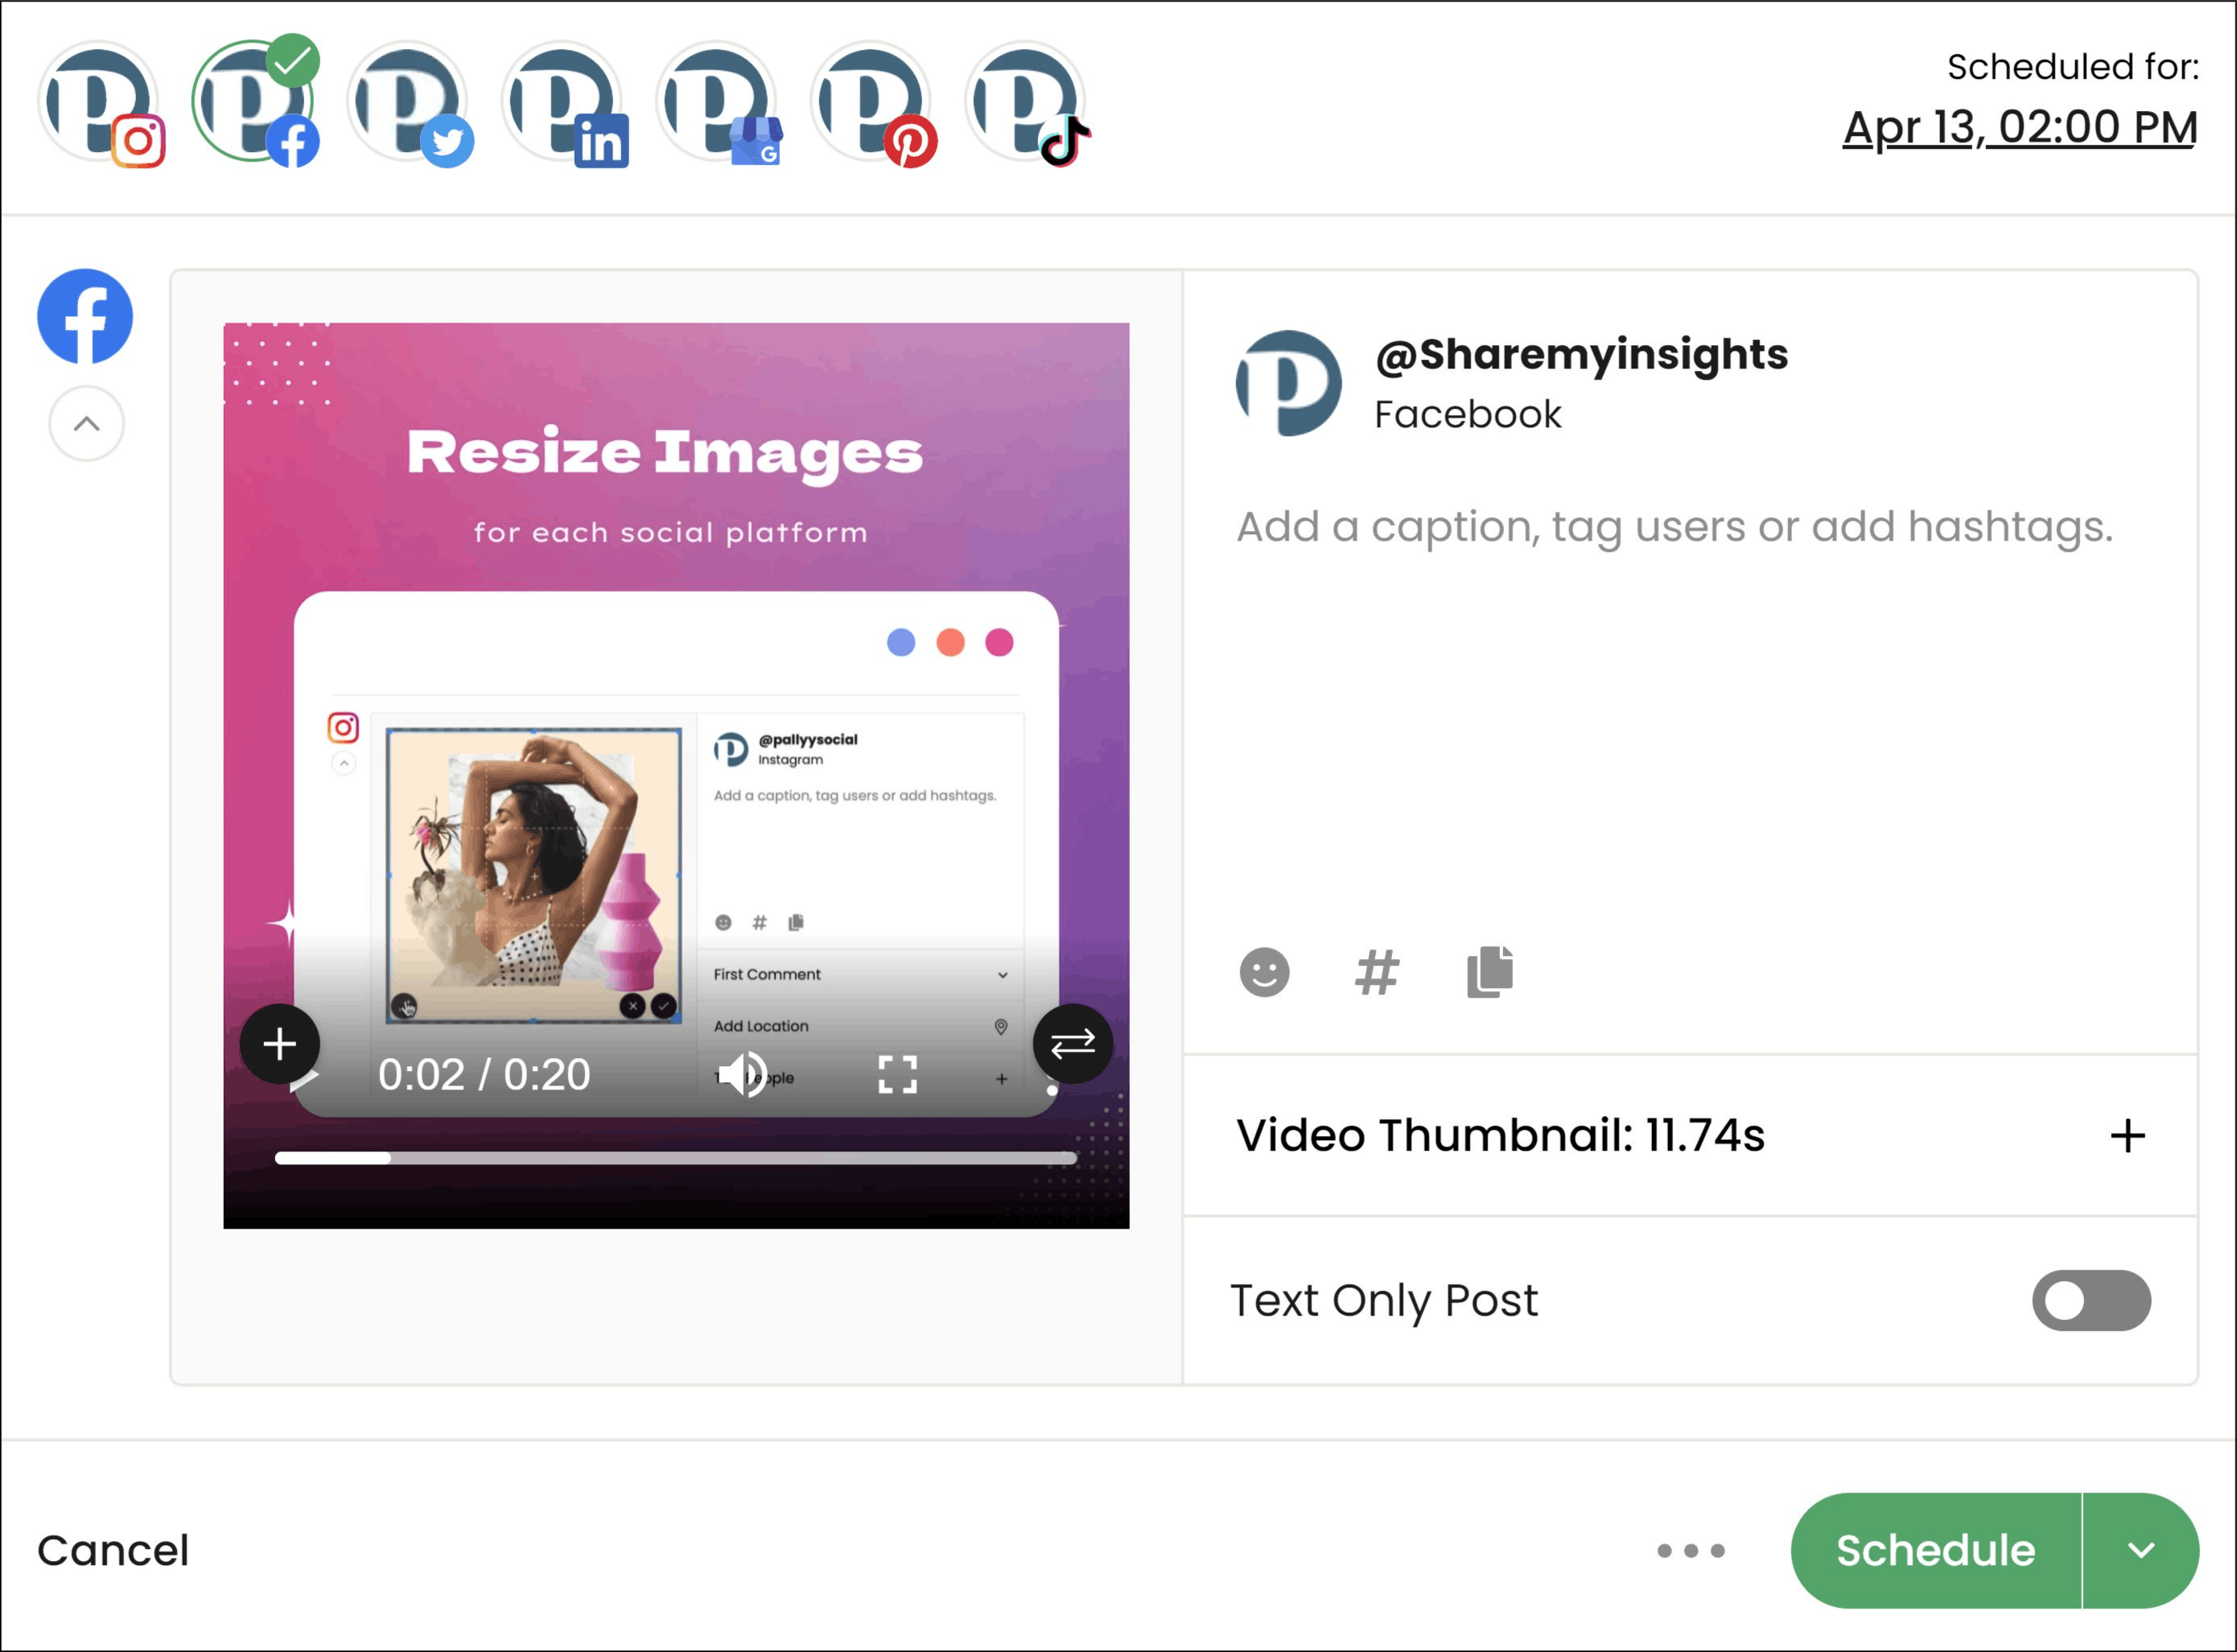Select the LinkedIn account avatar
The height and width of the screenshot is (1652, 2237).
pyautogui.click(x=563, y=102)
